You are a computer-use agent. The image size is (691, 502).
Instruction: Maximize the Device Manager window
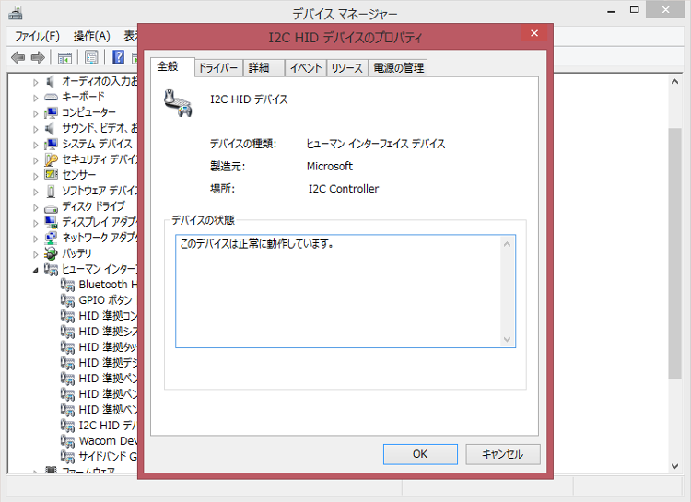[x=634, y=10]
